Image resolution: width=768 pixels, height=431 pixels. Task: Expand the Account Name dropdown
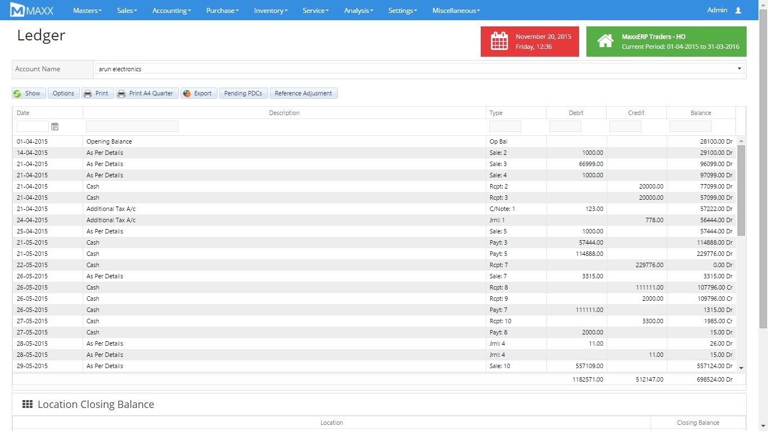point(739,68)
